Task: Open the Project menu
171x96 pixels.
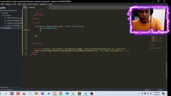Action: tap(35, 4)
